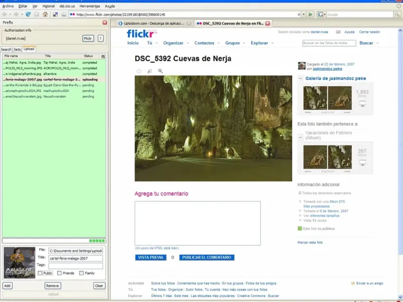The width and height of the screenshot is (403, 302).
Task: Click the Enviar a un amigo envelope icon
Action: [353, 283]
